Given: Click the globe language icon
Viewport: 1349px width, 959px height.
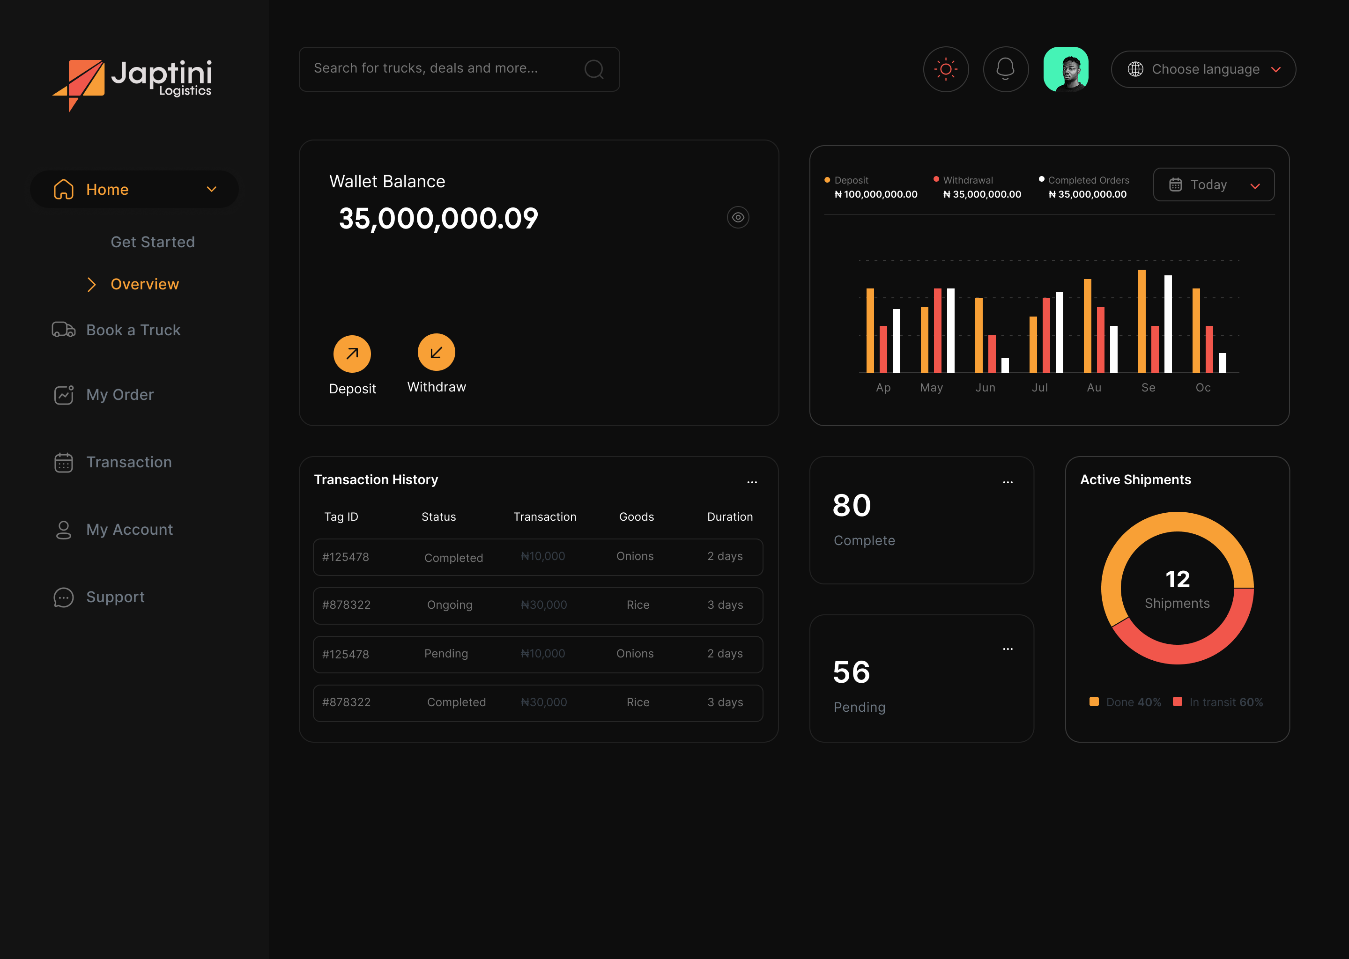Looking at the screenshot, I should pyautogui.click(x=1135, y=69).
